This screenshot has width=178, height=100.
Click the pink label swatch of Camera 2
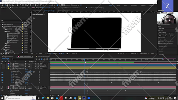(x=9, y=63)
